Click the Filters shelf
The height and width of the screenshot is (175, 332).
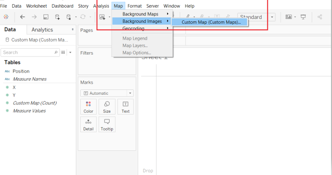[x=107, y=61]
